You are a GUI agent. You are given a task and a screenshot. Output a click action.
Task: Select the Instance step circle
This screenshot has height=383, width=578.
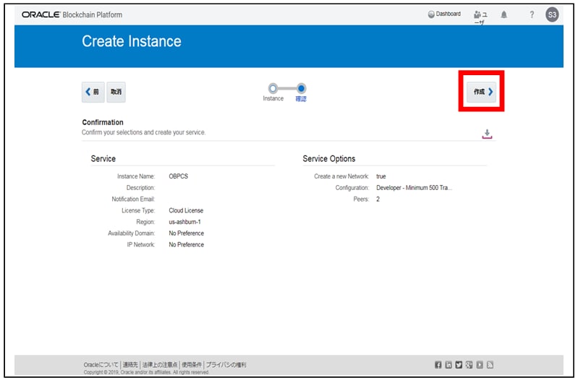(x=273, y=88)
